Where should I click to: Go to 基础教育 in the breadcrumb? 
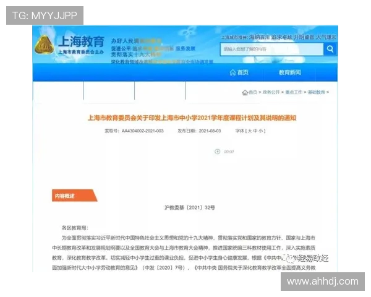[x=317, y=92]
